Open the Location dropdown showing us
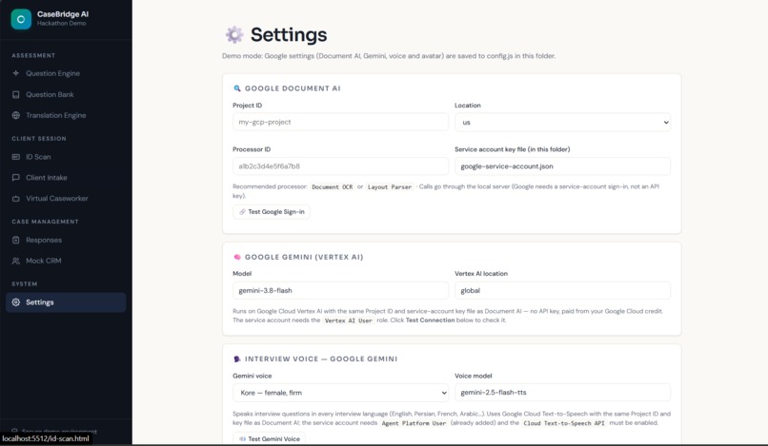The width and height of the screenshot is (768, 446). click(562, 123)
